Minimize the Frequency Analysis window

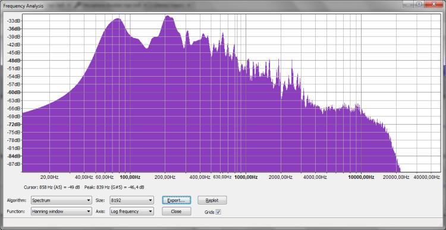409,4
